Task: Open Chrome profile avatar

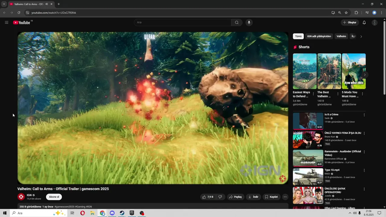Action: 374,13
